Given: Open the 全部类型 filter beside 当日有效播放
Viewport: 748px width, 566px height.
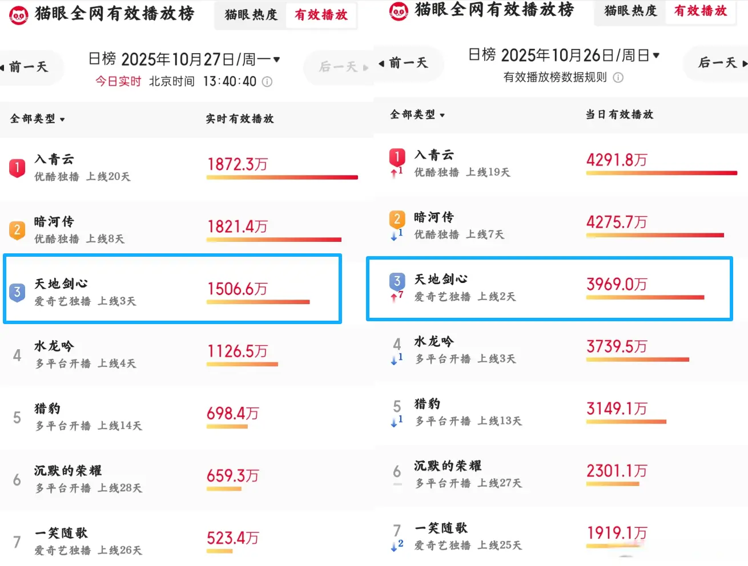Looking at the screenshot, I should [417, 115].
